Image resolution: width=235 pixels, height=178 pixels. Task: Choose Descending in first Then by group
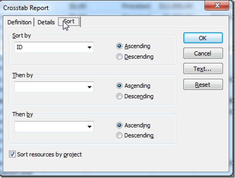119,96
